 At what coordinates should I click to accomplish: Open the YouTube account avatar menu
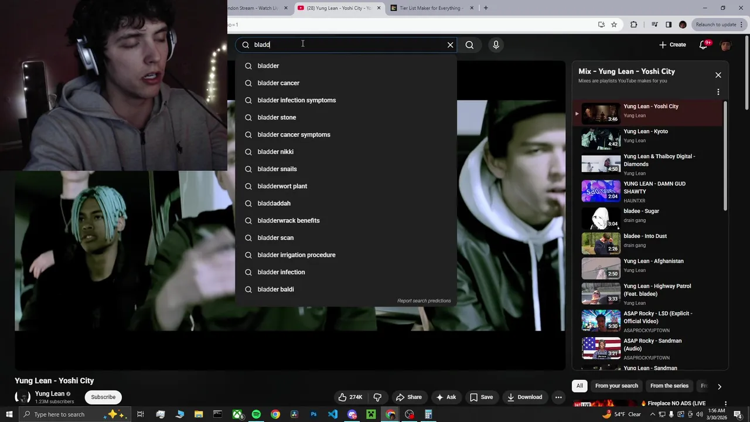725,45
